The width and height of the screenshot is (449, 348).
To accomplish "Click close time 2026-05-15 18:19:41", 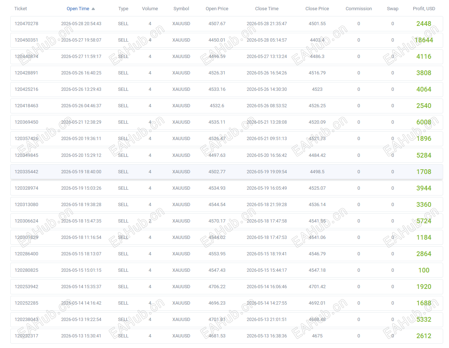I will (x=267, y=254).
